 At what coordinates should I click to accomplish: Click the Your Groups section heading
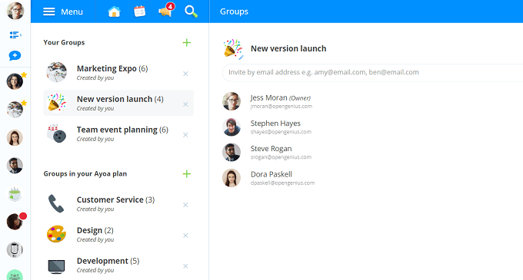tap(64, 42)
